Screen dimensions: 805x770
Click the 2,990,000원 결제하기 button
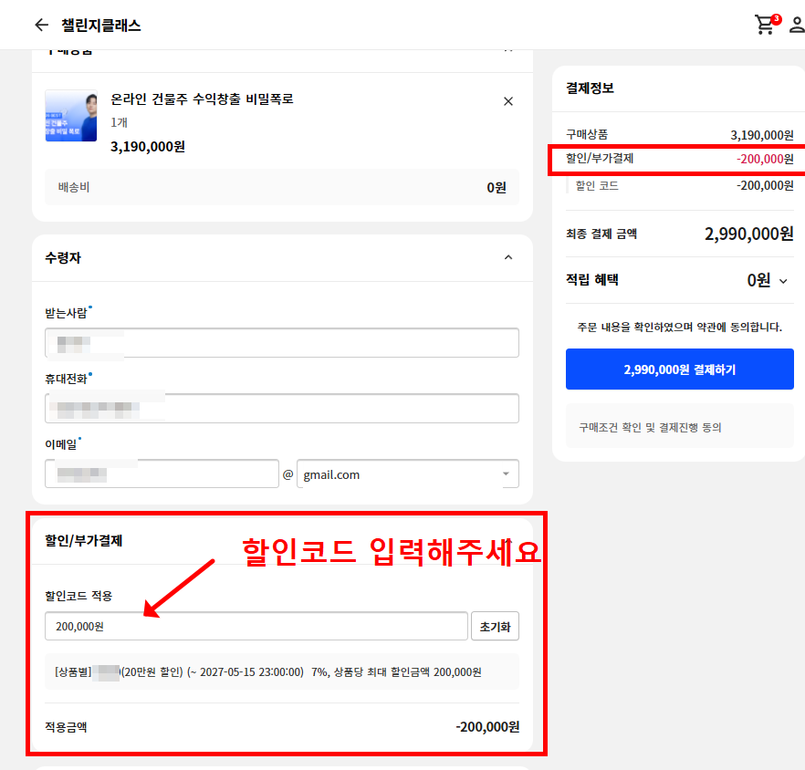[680, 369]
